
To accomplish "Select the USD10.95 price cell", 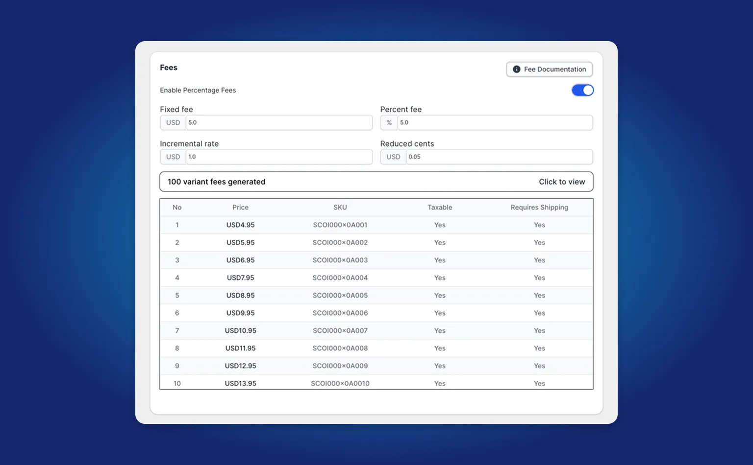I will click(240, 331).
